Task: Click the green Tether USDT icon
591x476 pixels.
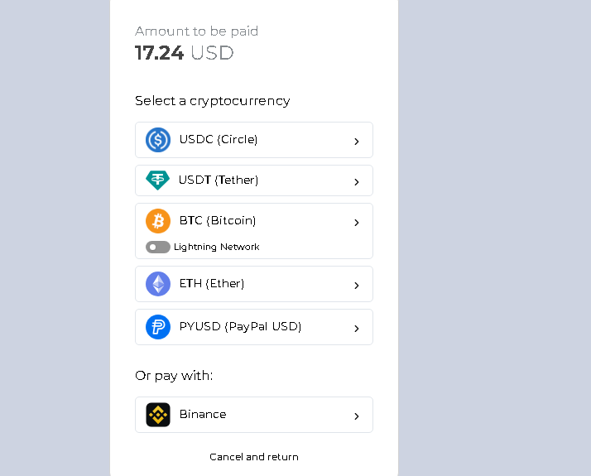Action: (x=157, y=180)
